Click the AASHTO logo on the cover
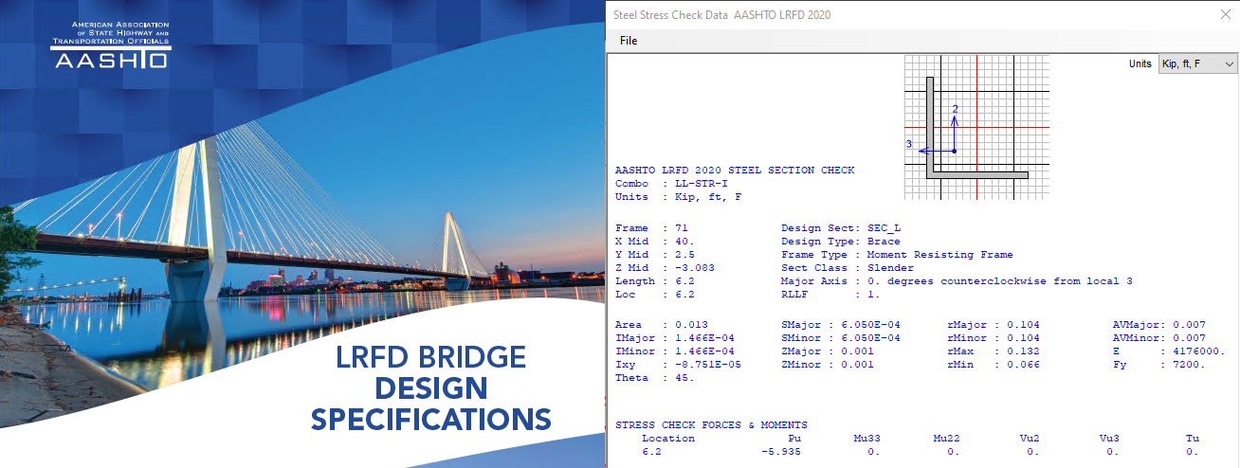 (x=111, y=45)
